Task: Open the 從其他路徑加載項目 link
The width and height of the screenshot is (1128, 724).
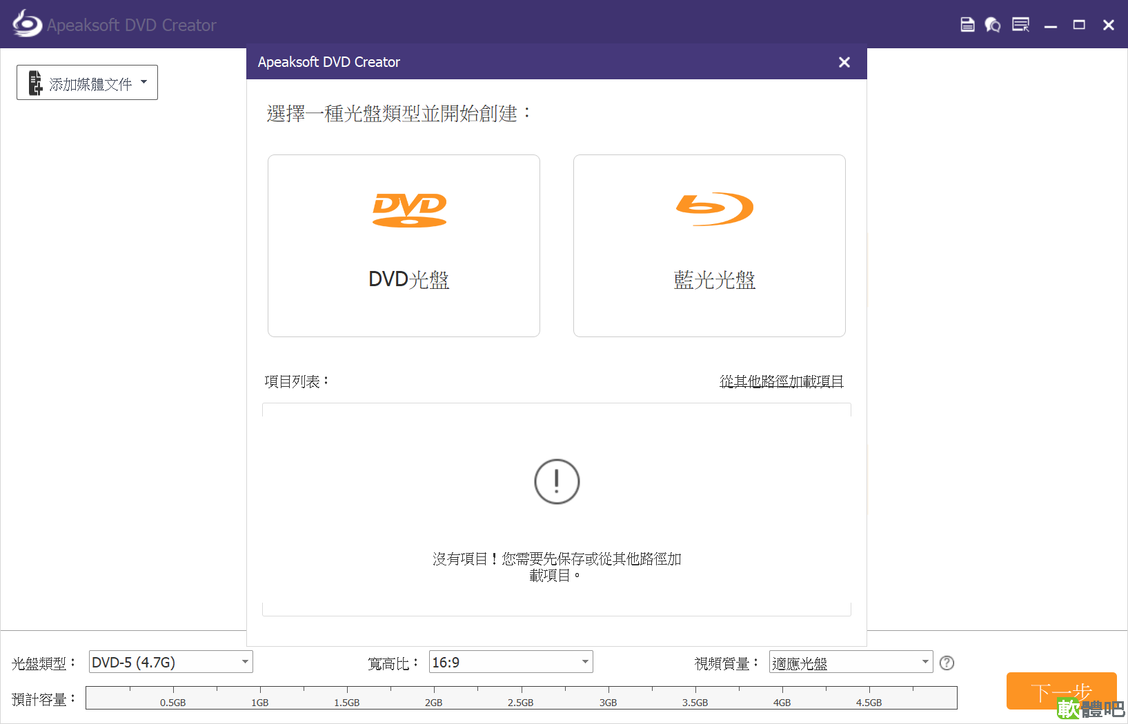Action: [x=782, y=381]
